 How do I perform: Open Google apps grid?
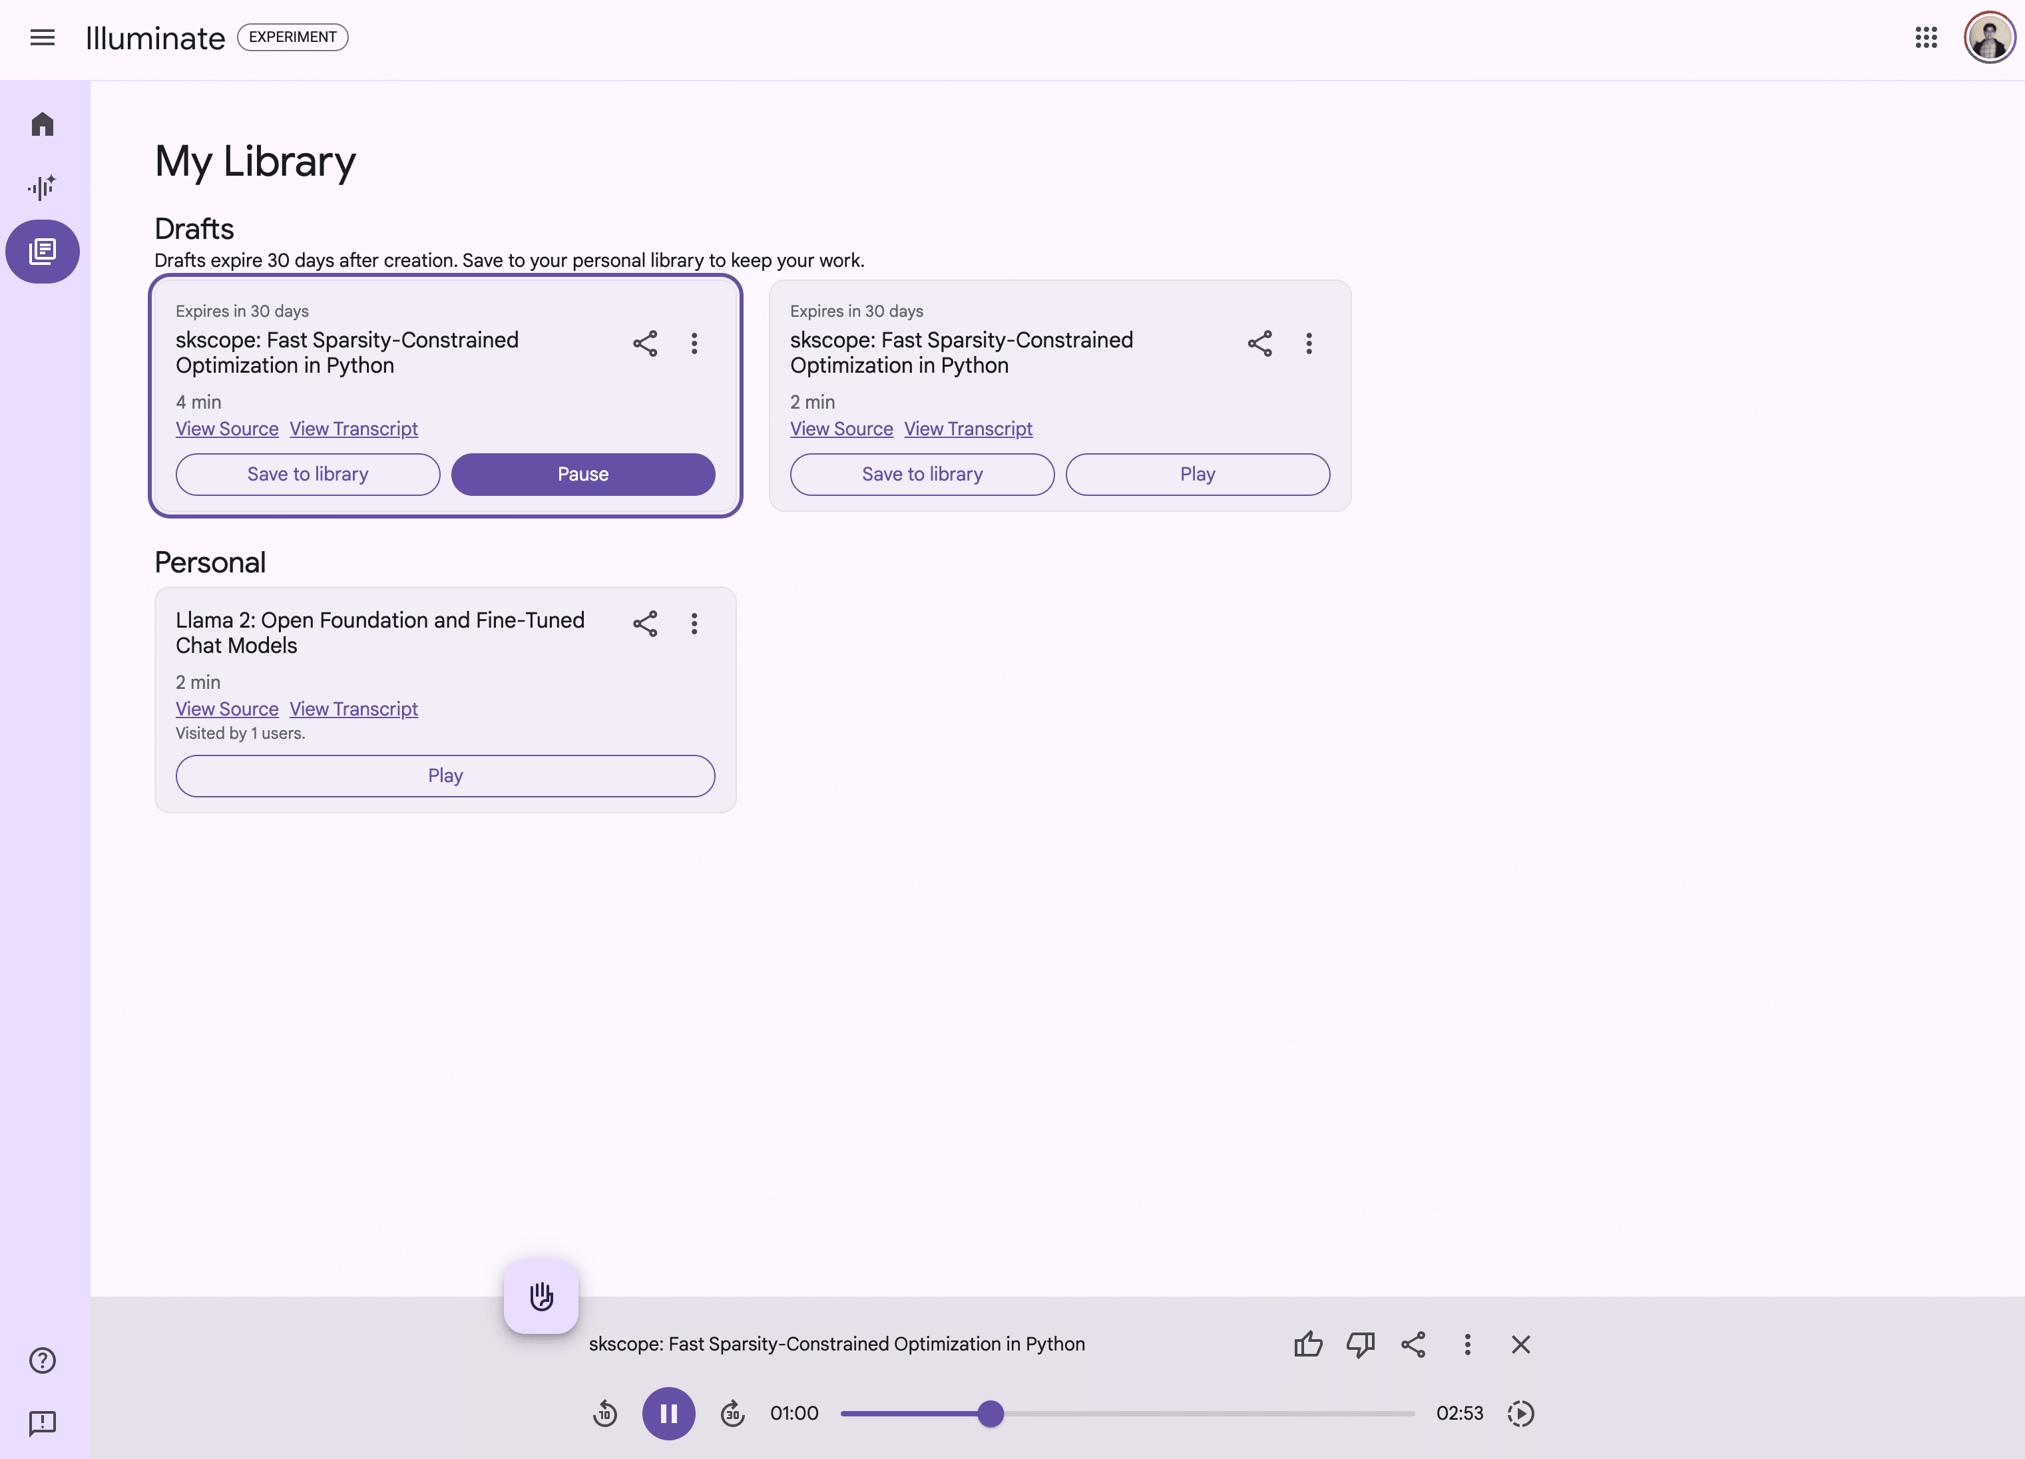click(x=1926, y=37)
